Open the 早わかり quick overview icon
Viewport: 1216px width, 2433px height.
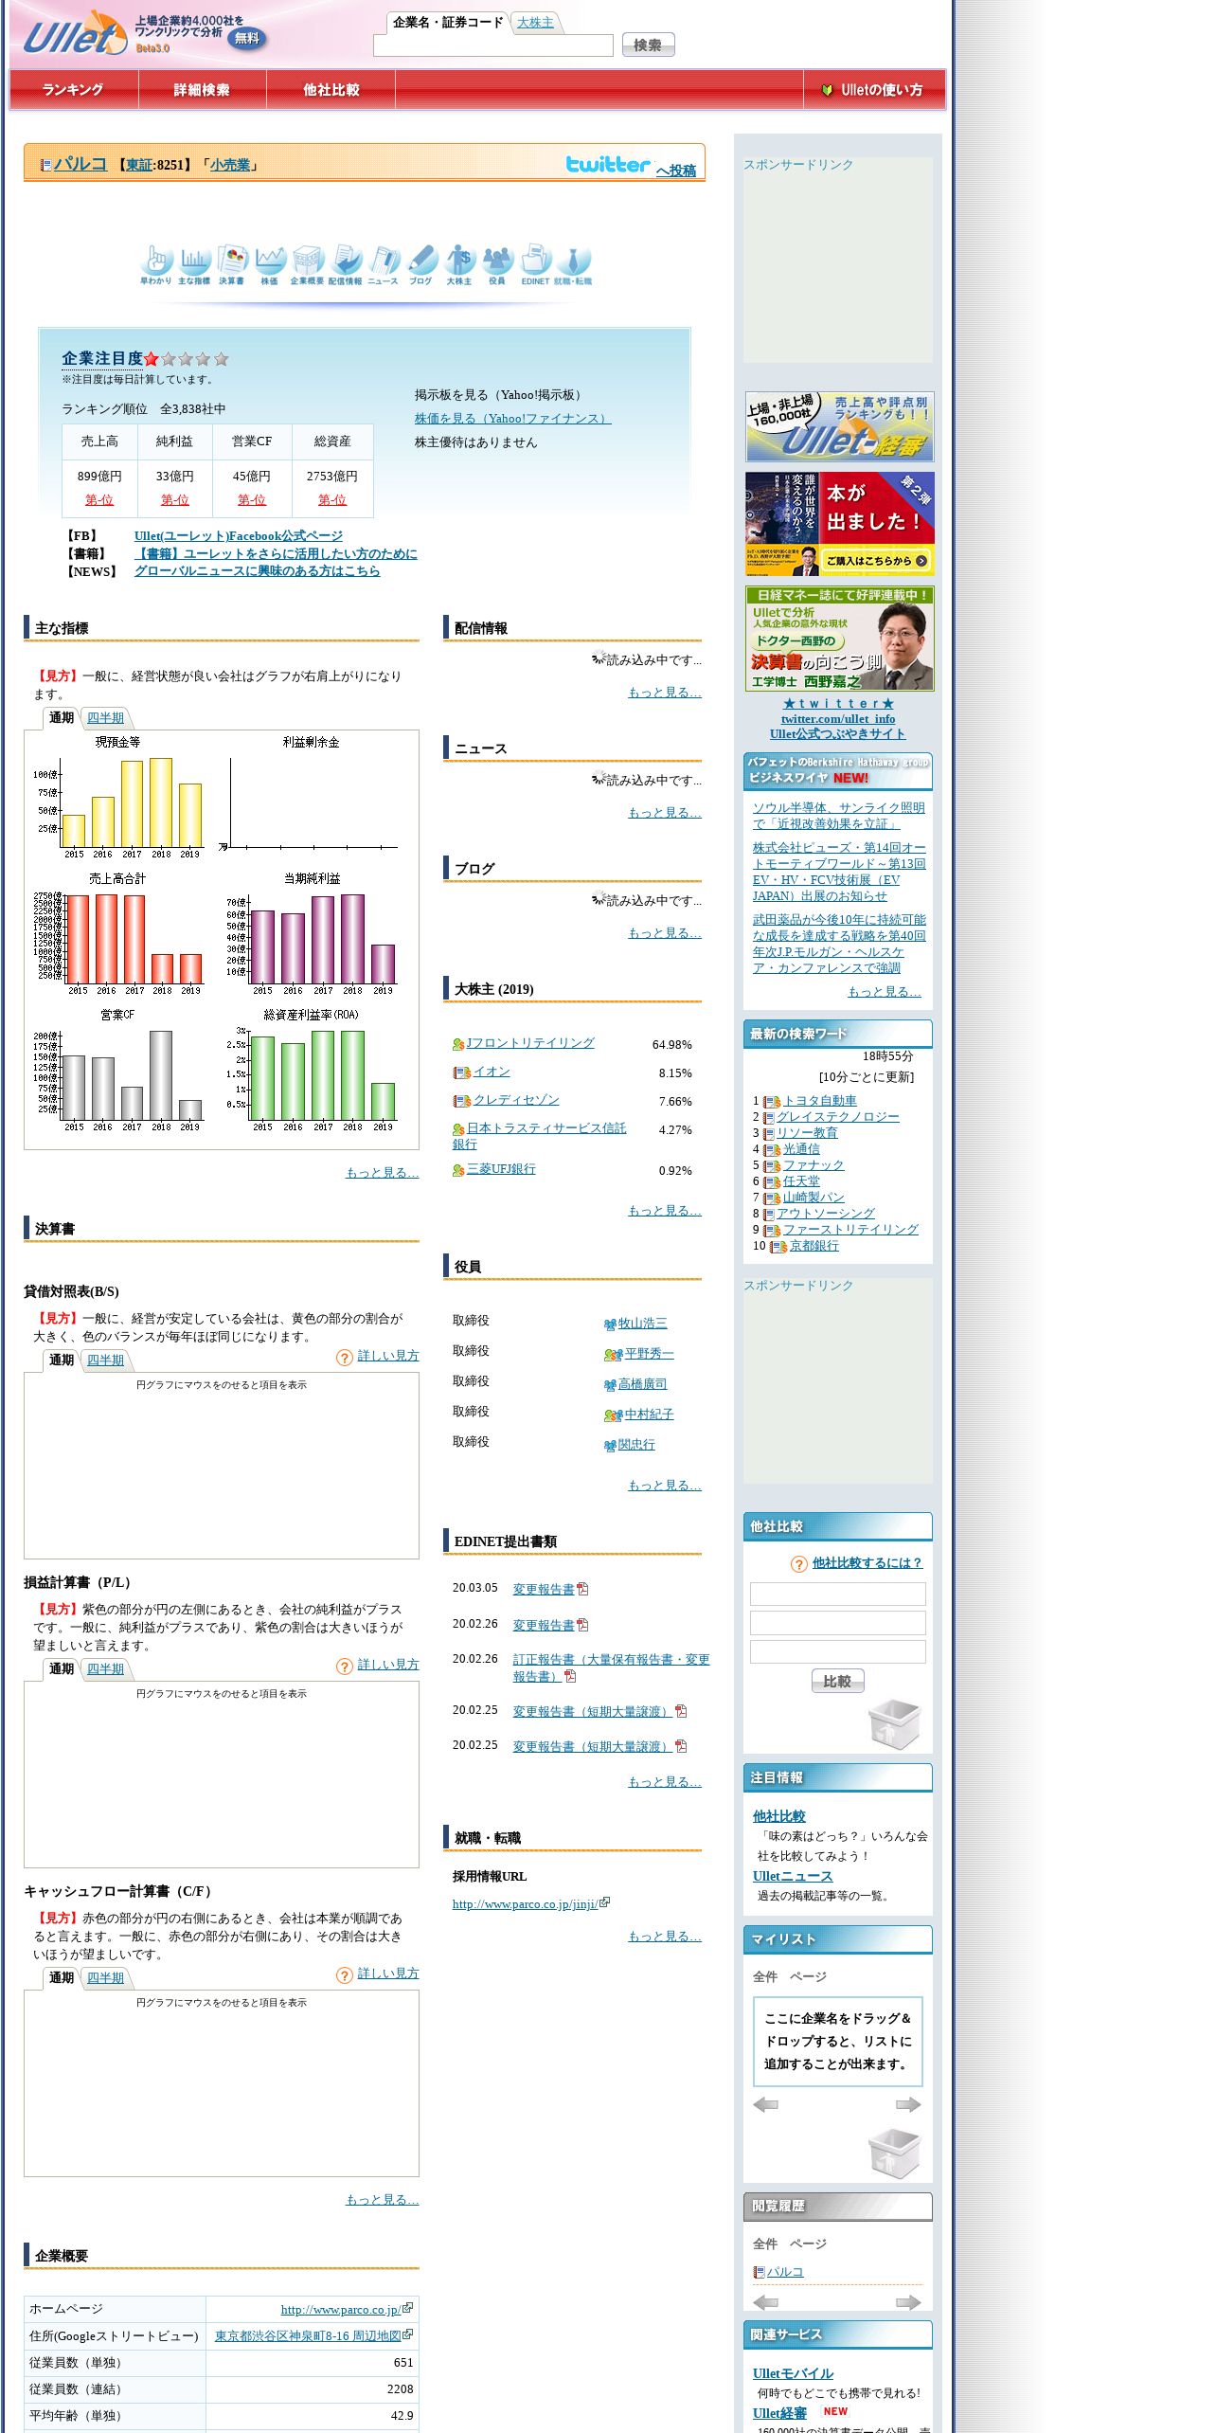156,264
